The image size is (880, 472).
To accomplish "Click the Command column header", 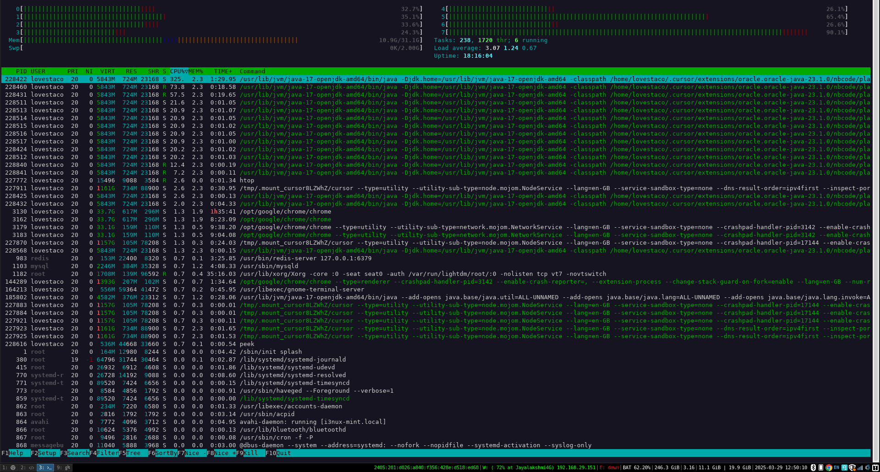I will pyautogui.click(x=253, y=71).
